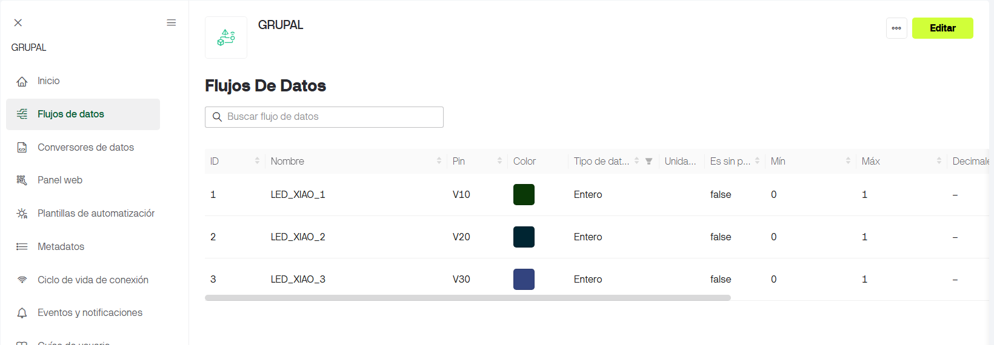Sort by Nombre column arrows
Screen dimensions: 994x345
pos(439,160)
